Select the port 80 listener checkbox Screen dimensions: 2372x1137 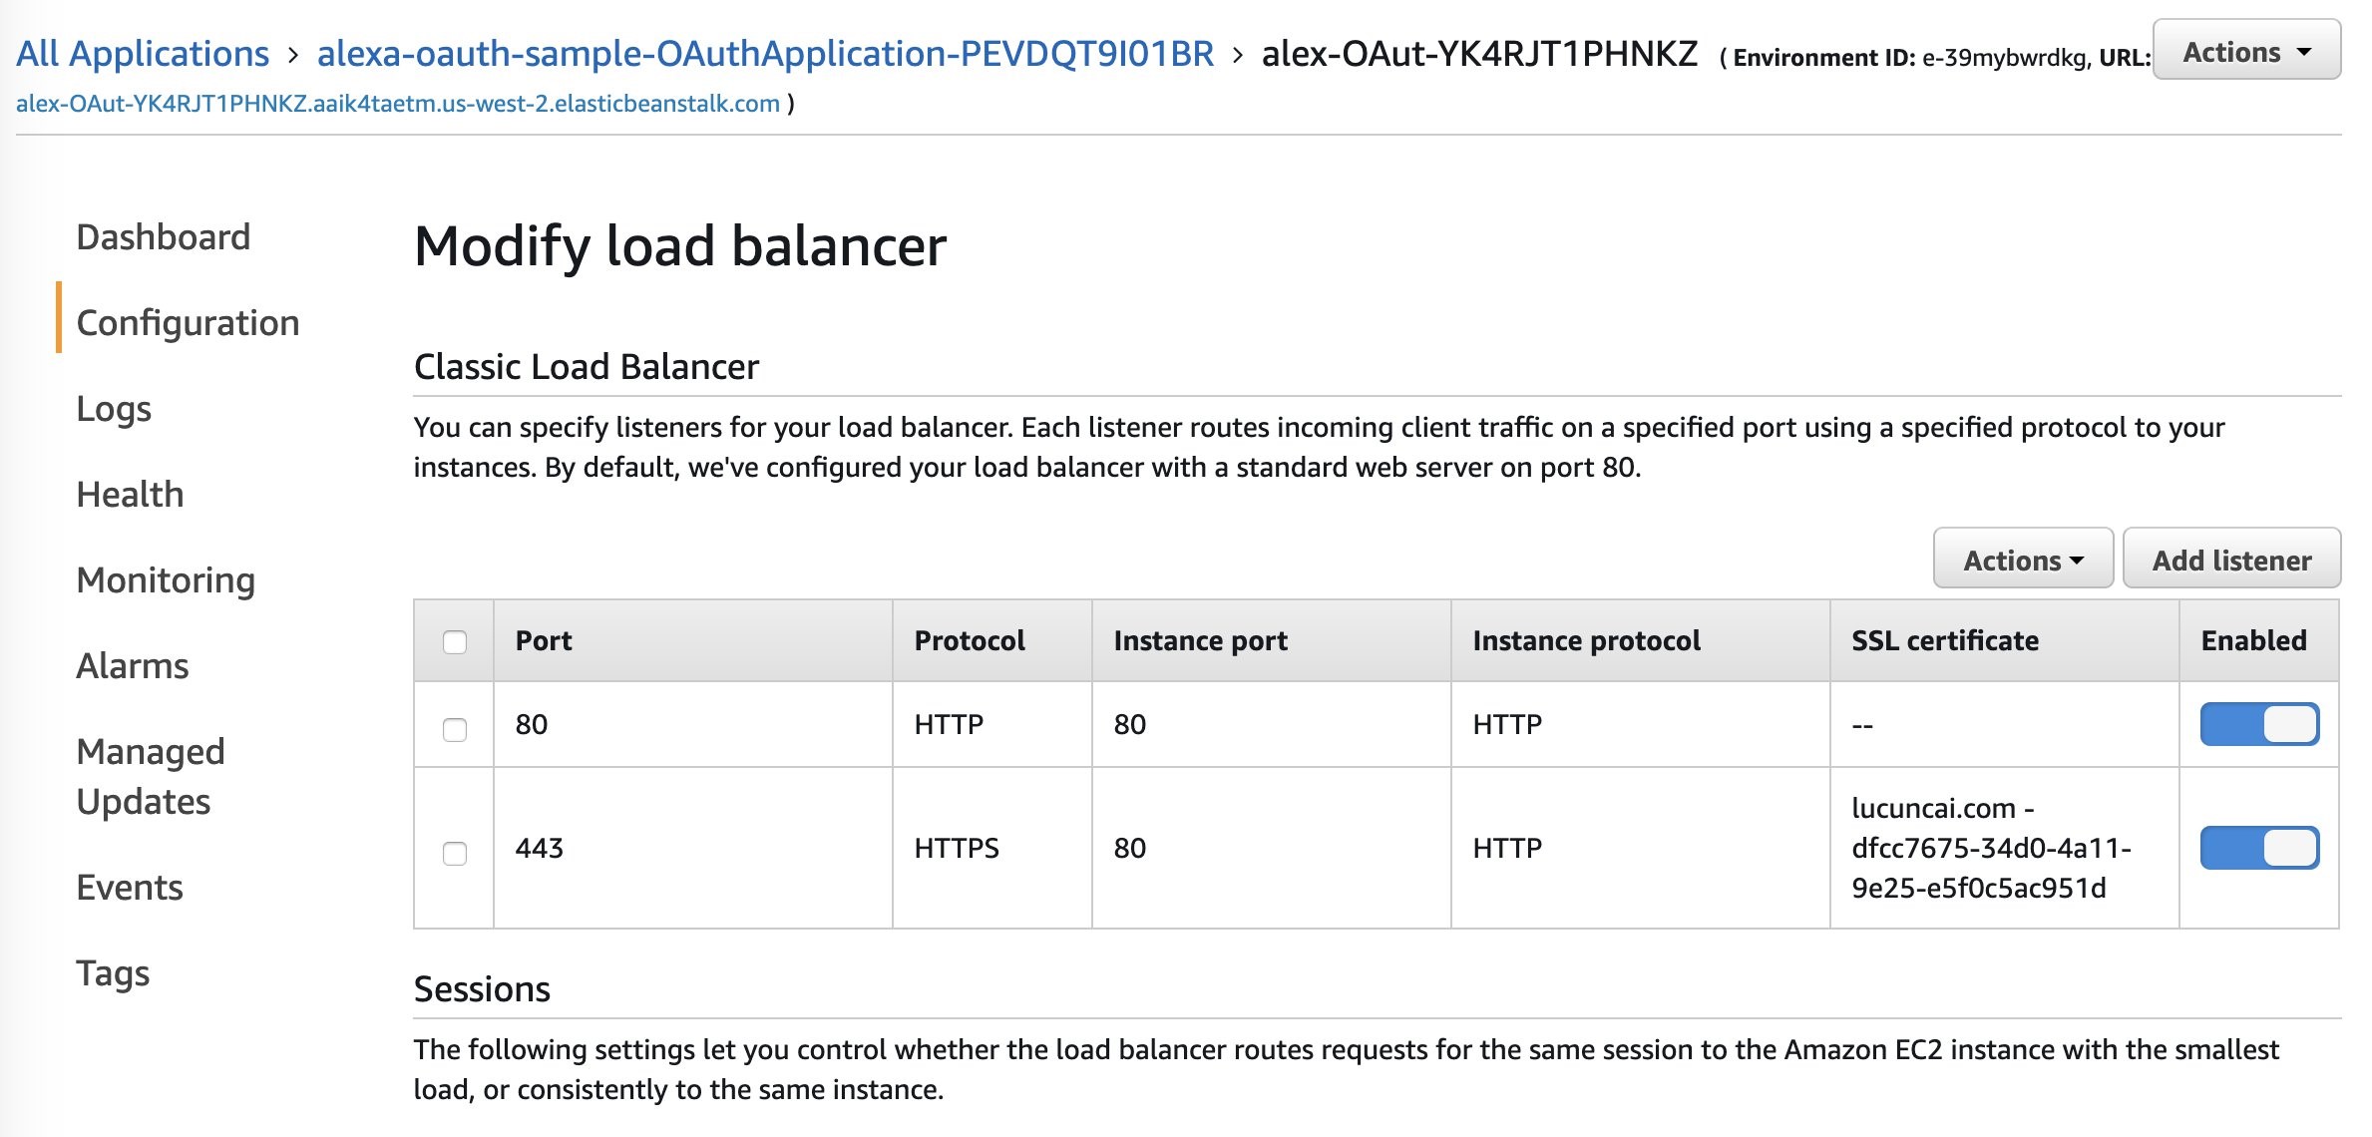point(454,729)
